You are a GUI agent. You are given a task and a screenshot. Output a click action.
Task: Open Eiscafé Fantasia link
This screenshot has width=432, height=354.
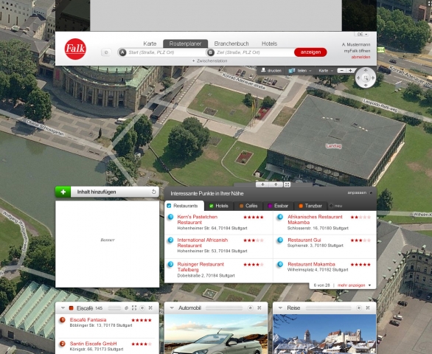(x=88, y=320)
